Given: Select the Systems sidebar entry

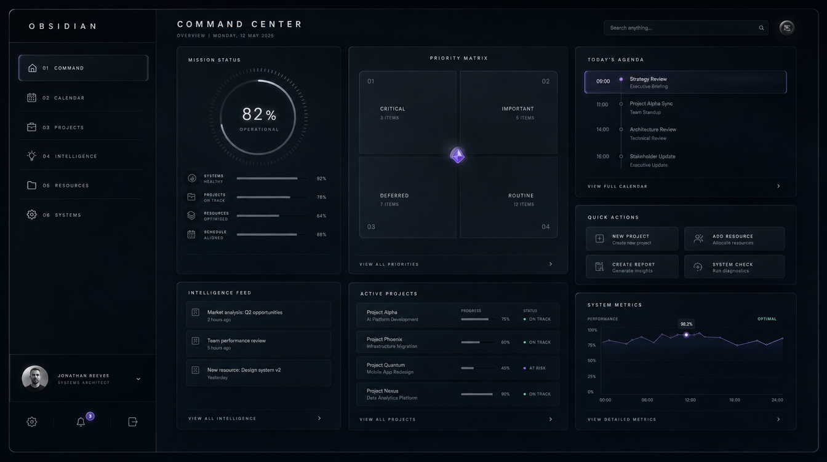Looking at the screenshot, I should click(x=83, y=215).
